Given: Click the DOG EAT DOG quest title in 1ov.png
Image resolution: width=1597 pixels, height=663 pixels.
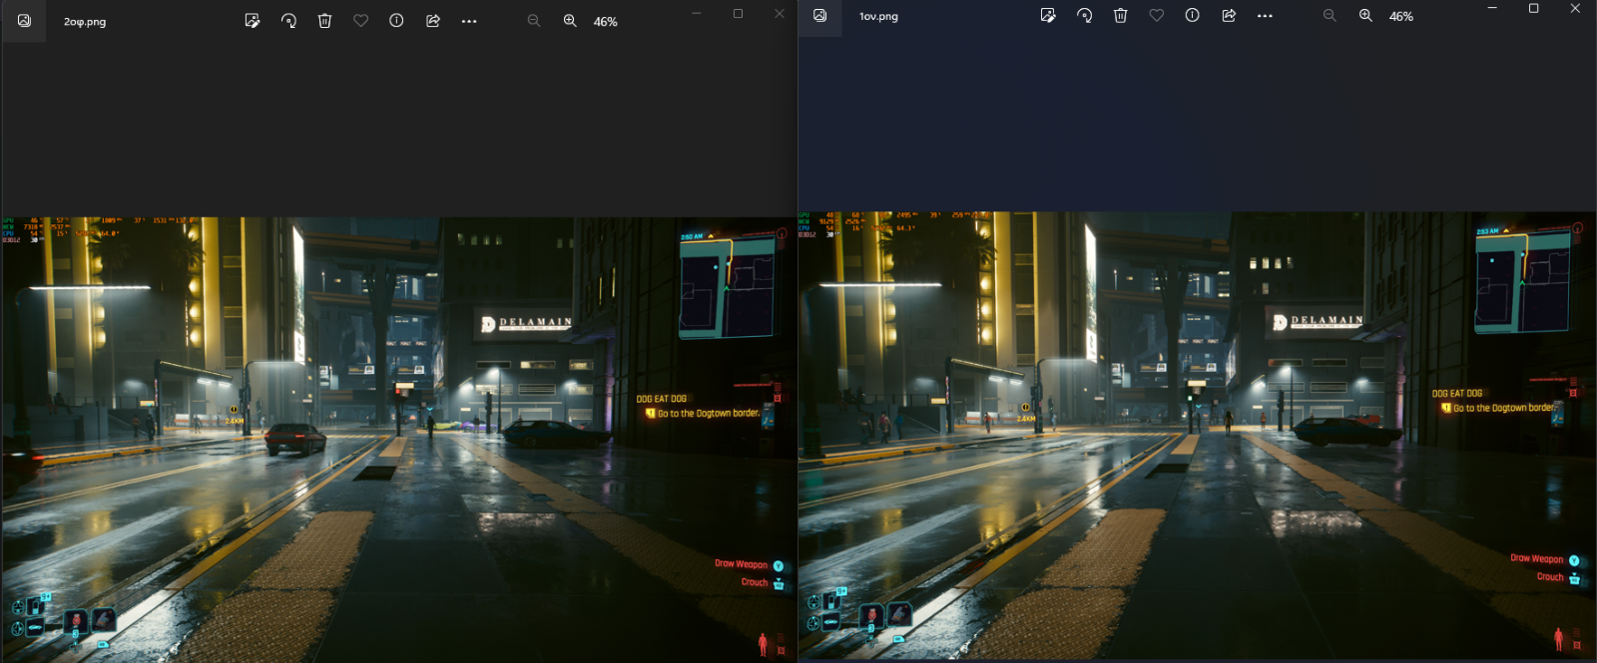Looking at the screenshot, I should tap(1457, 394).
